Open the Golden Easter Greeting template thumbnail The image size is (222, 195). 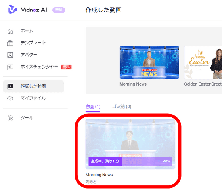203,62
